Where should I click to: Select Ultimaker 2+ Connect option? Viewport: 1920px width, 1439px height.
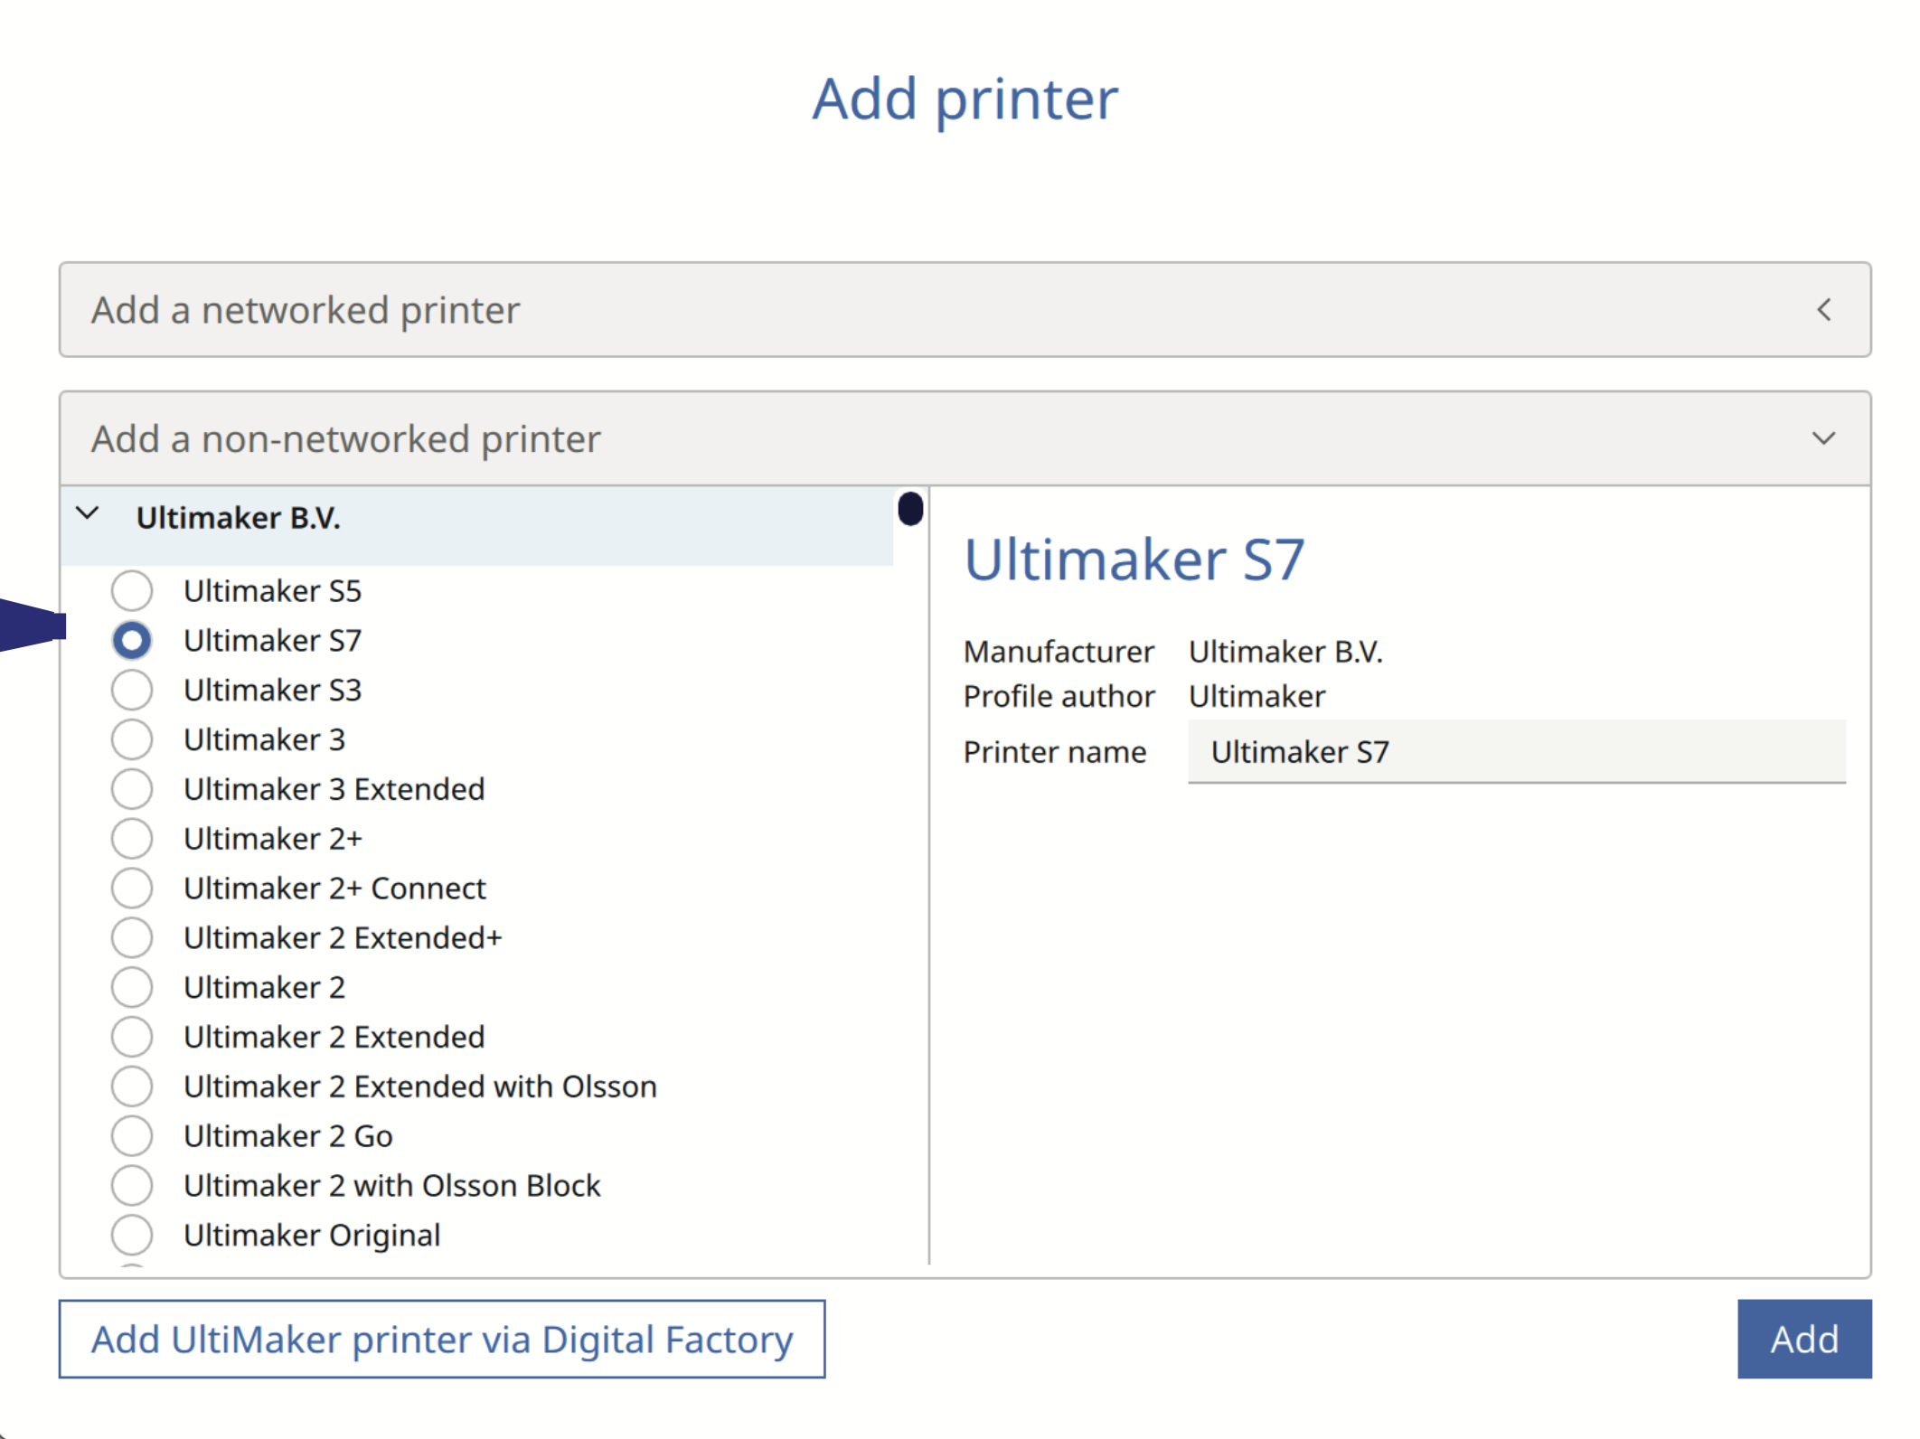132,889
